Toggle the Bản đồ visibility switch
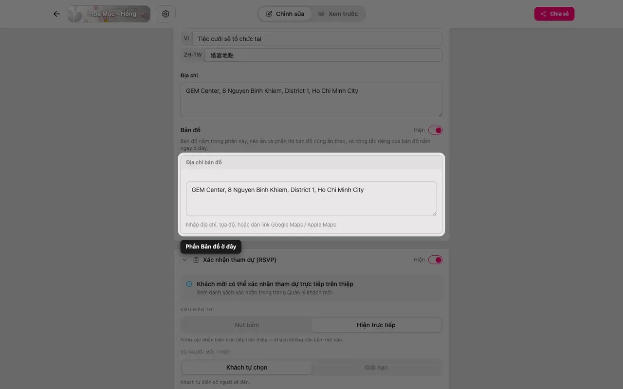 click(435, 130)
